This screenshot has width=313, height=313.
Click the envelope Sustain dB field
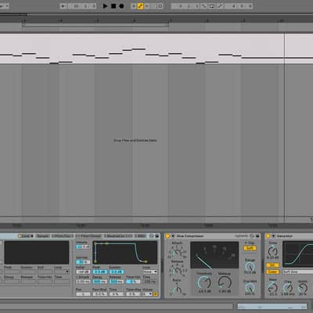[x=117, y=272]
